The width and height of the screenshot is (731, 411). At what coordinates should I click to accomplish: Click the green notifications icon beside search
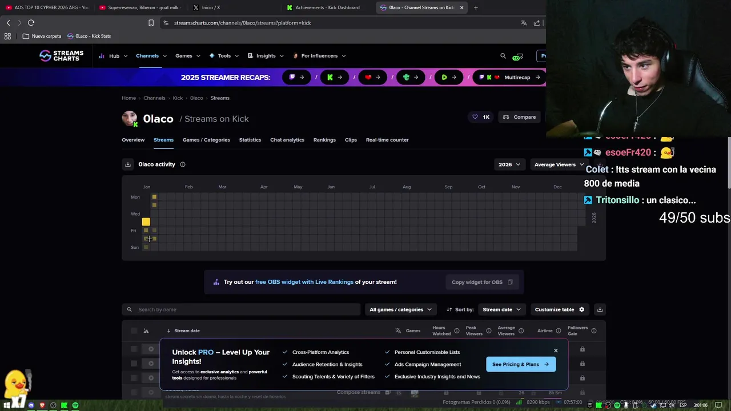(x=517, y=57)
